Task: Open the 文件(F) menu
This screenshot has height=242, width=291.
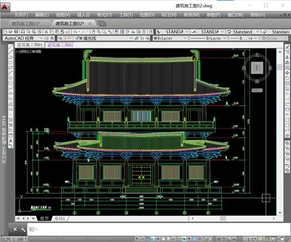Action: [21, 15]
